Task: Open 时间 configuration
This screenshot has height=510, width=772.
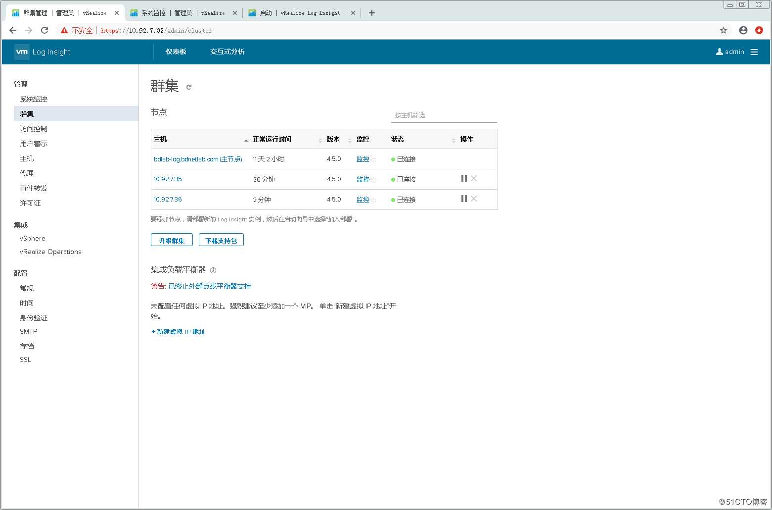Action: (x=27, y=303)
